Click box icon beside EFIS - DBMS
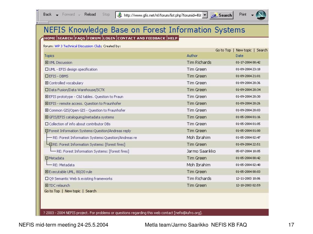This screenshot has width=313, height=234. click(x=46, y=76)
